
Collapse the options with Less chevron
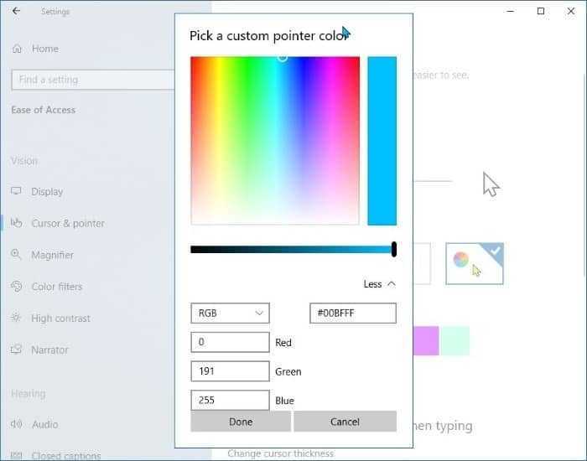tap(380, 284)
